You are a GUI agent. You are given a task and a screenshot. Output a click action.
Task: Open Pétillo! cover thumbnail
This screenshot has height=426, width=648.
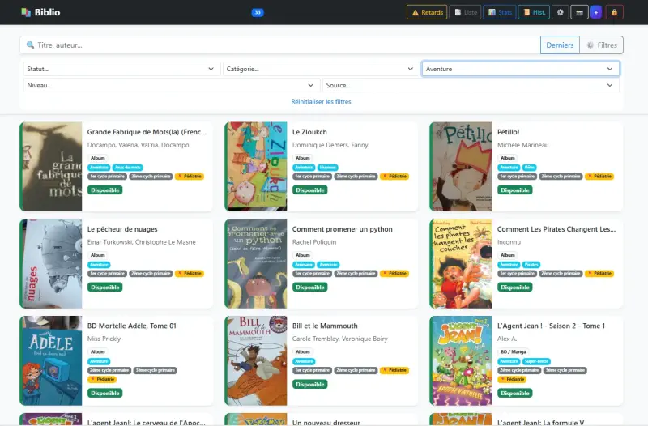(x=462, y=167)
